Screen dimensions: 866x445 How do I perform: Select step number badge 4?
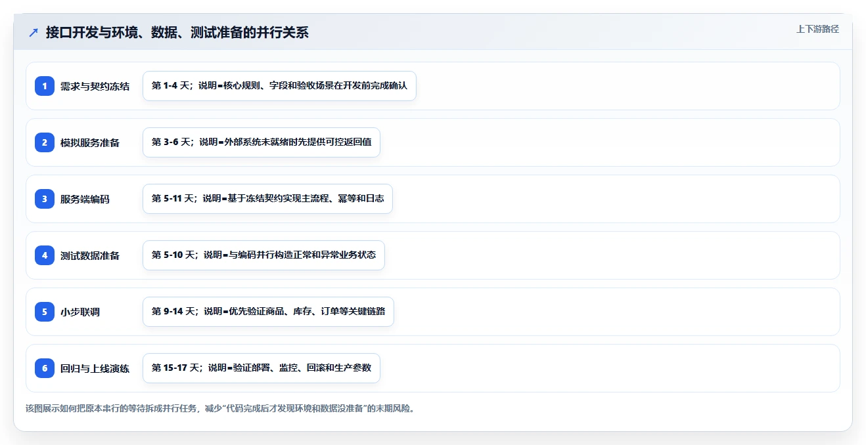pyautogui.click(x=45, y=255)
